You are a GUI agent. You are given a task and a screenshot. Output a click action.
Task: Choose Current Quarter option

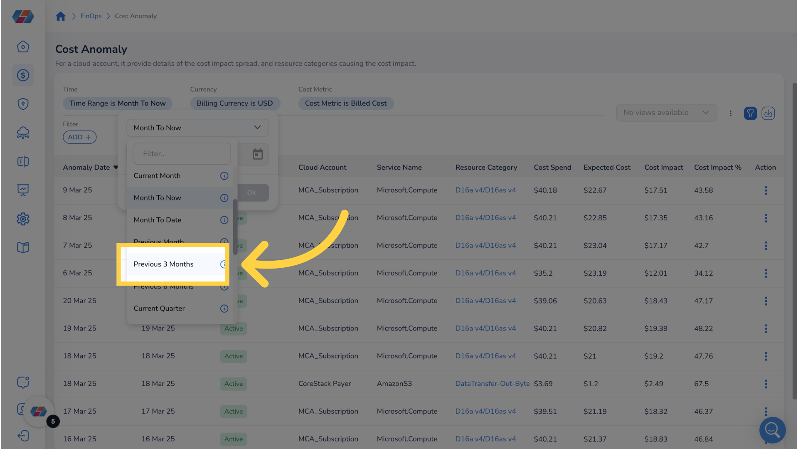tap(180, 308)
